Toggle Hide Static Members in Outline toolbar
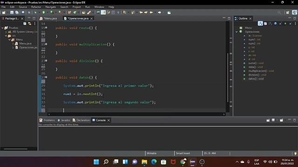The height and width of the screenshot is (167, 298). (280, 24)
